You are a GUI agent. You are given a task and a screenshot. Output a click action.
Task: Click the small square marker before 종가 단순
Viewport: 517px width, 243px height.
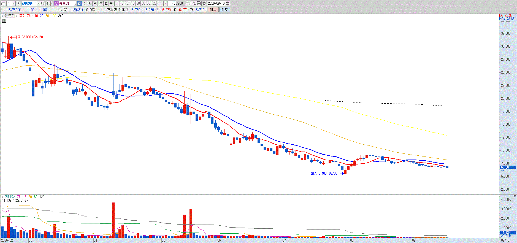(x=17, y=16)
